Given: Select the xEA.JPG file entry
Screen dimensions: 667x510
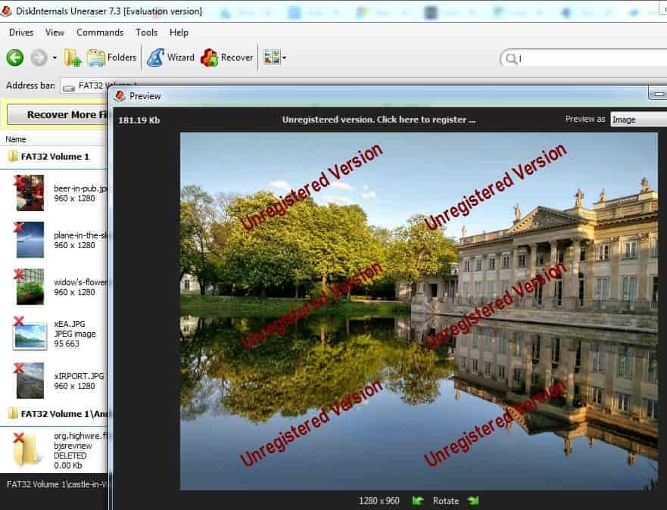Looking at the screenshot, I should pyautogui.click(x=30, y=333).
